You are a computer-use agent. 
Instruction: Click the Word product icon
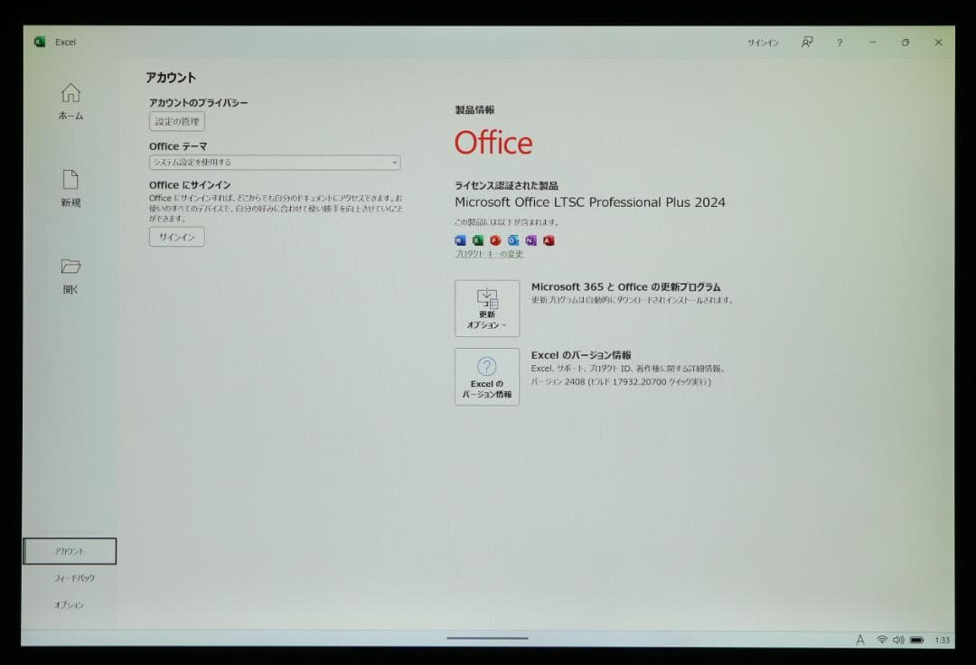click(x=460, y=240)
